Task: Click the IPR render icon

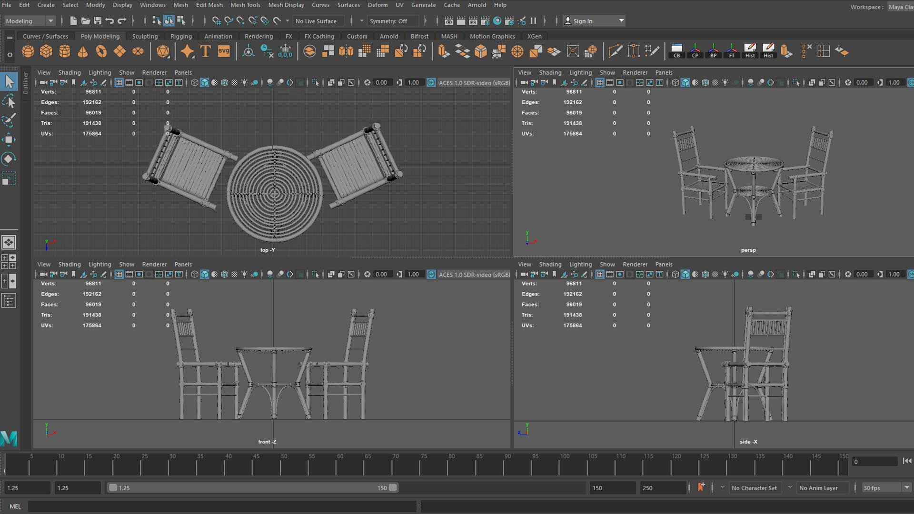Action: [473, 21]
